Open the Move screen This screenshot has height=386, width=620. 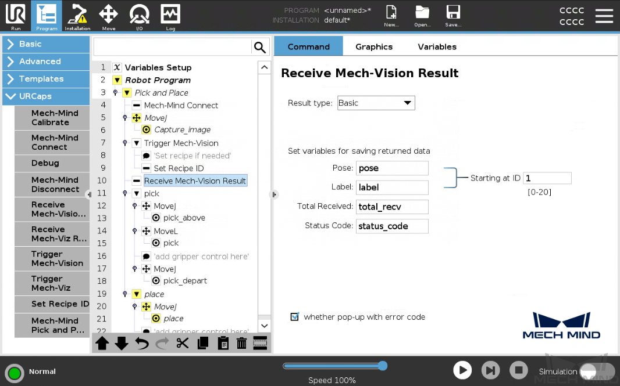[x=108, y=16]
